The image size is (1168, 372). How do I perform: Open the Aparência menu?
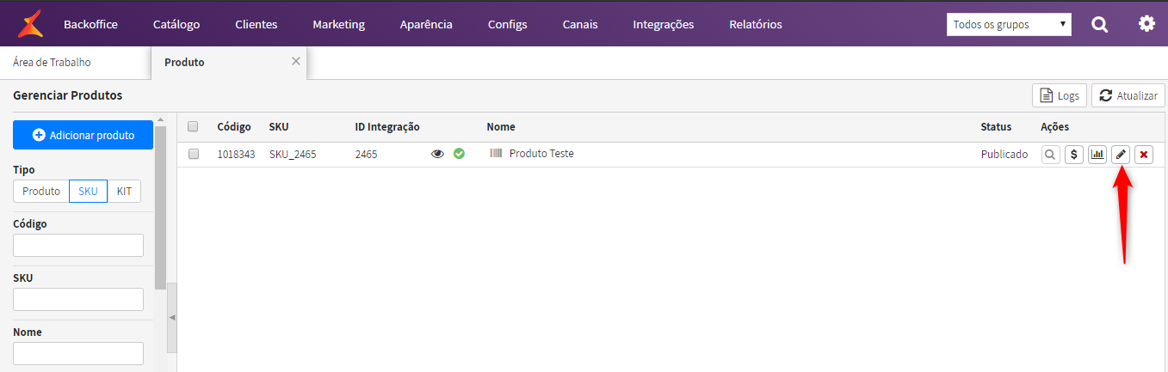click(426, 24)
